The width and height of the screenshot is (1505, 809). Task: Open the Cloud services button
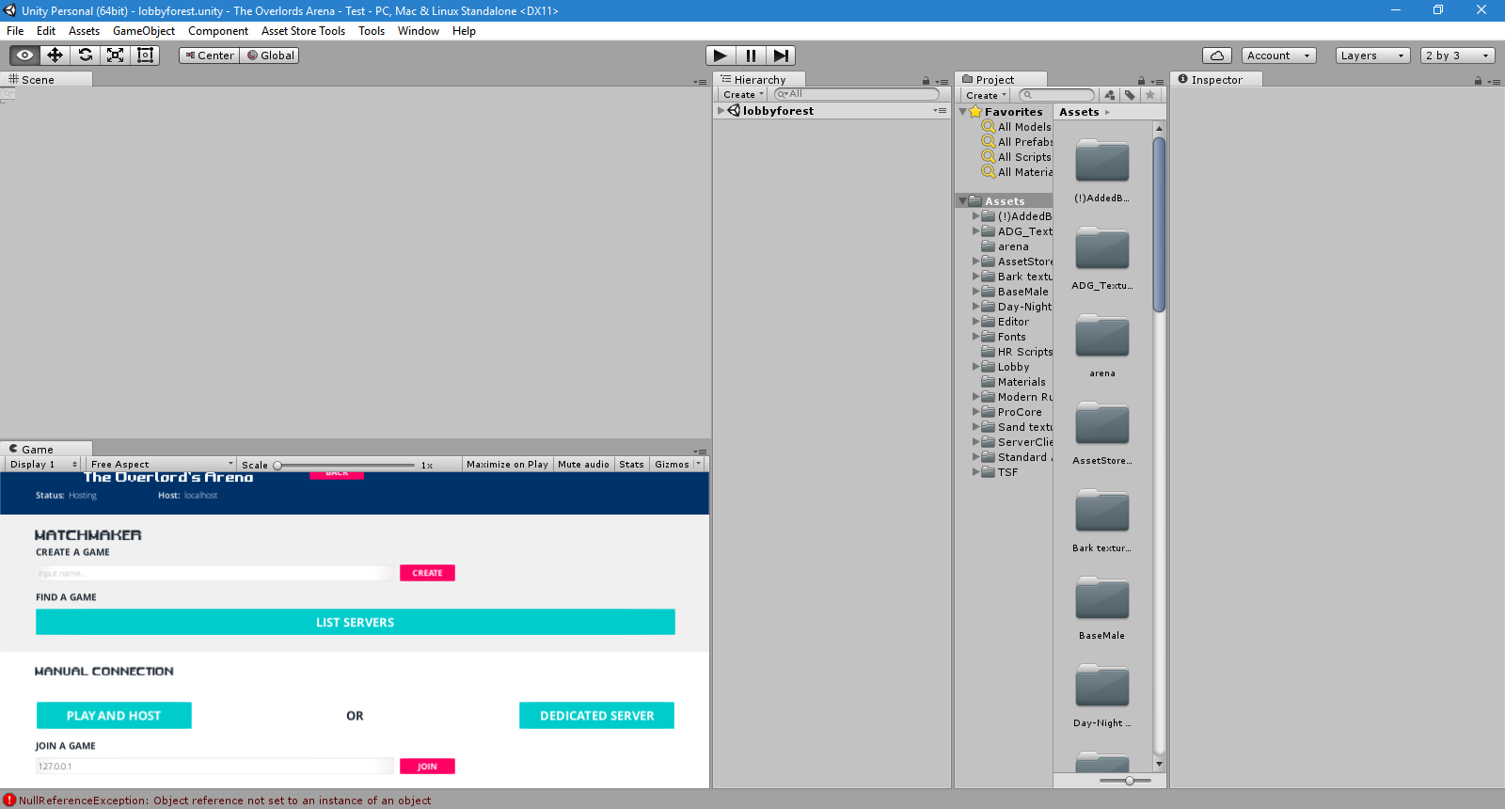click(x=1217, y=56)
